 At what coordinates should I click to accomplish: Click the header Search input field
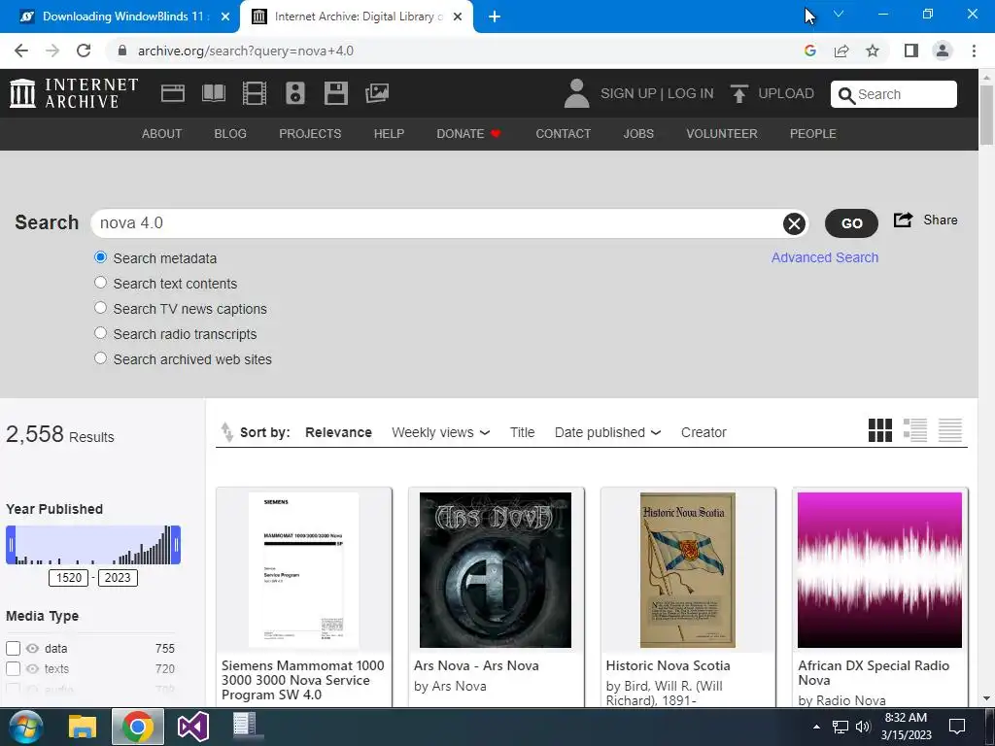(894, 94)
